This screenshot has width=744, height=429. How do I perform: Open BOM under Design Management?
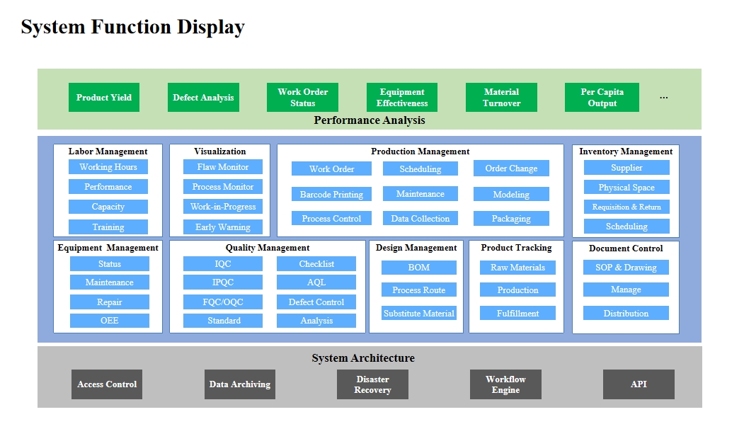click(418, 268)
